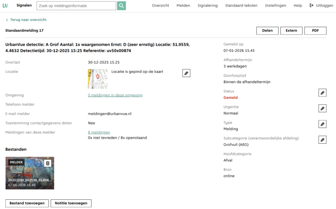Click the green search magnifier icon
Viewport: 336px width, 209px height.
121,6
